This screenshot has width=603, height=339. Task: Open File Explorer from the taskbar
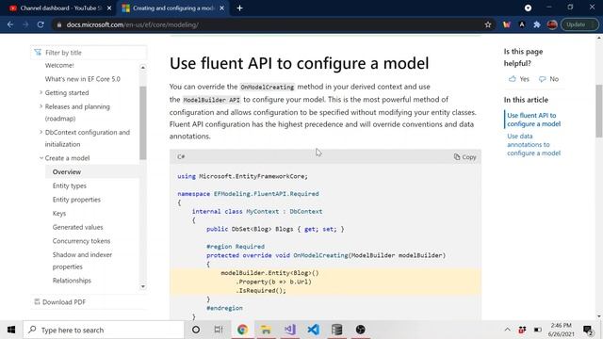(266, 330)
